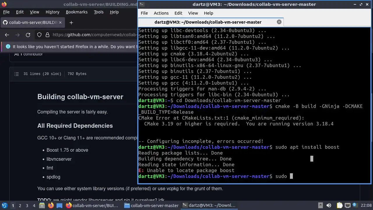Open the Firefox Help menu

[x=114, y=12]
